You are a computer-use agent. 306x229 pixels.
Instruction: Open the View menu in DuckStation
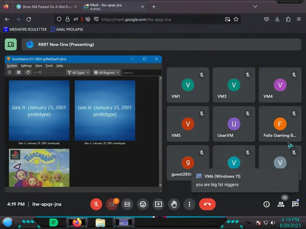[x=39, y=66]
